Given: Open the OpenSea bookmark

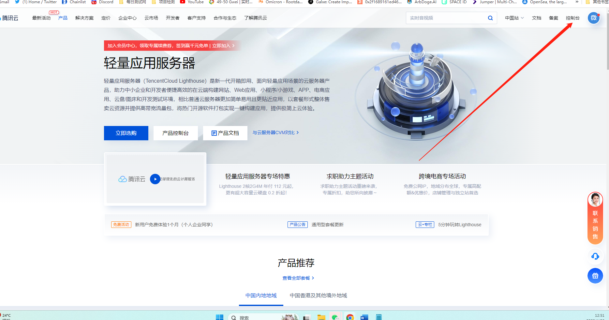Looking at the screenshot, I should (545, 2).
